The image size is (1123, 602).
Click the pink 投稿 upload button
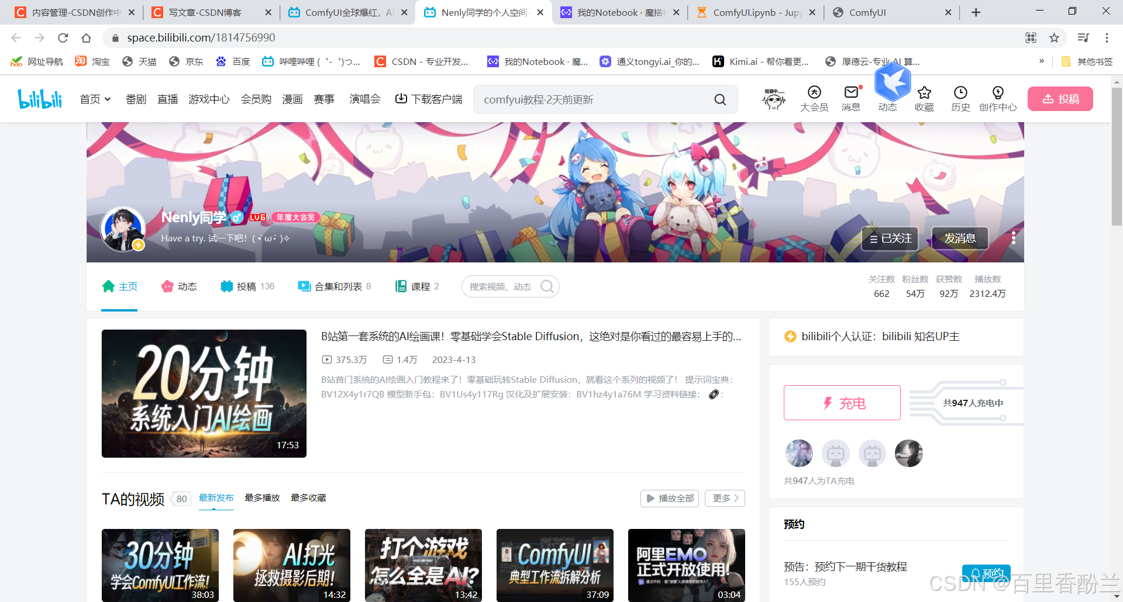[x=1060, y=99]
